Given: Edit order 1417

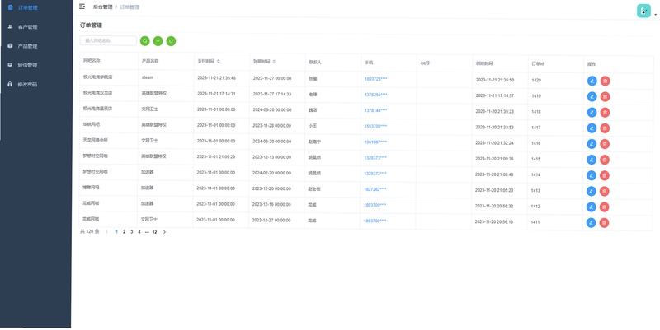Looking at the screenshot, I should click(x=592, y=128).
